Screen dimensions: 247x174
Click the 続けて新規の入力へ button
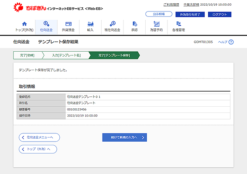125,137
